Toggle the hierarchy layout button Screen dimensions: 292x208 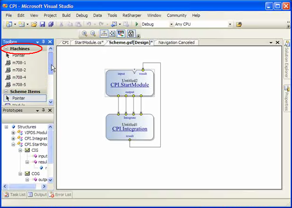pyautogui.click(x=104, y=33)
